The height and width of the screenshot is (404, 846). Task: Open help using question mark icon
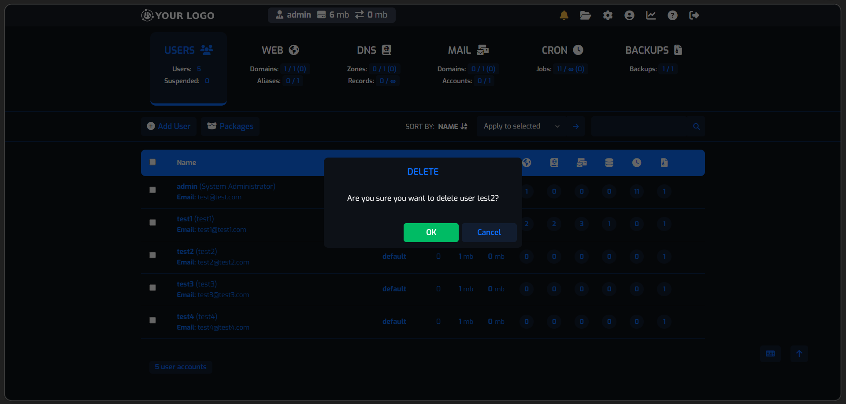(672, 15)
